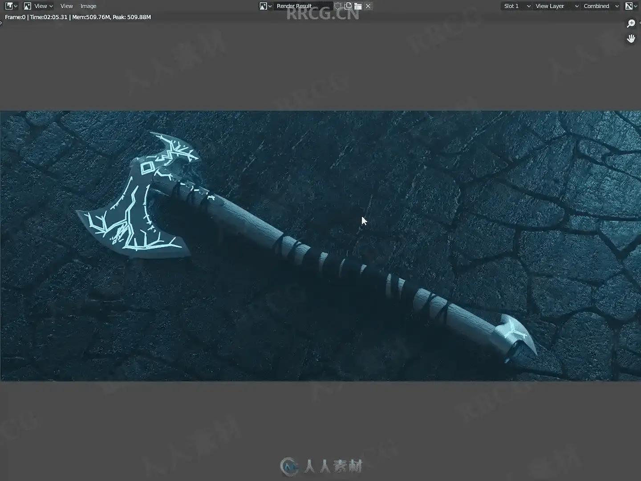
Task: Unlink the Render Result image
Action: tap(368, 6)
